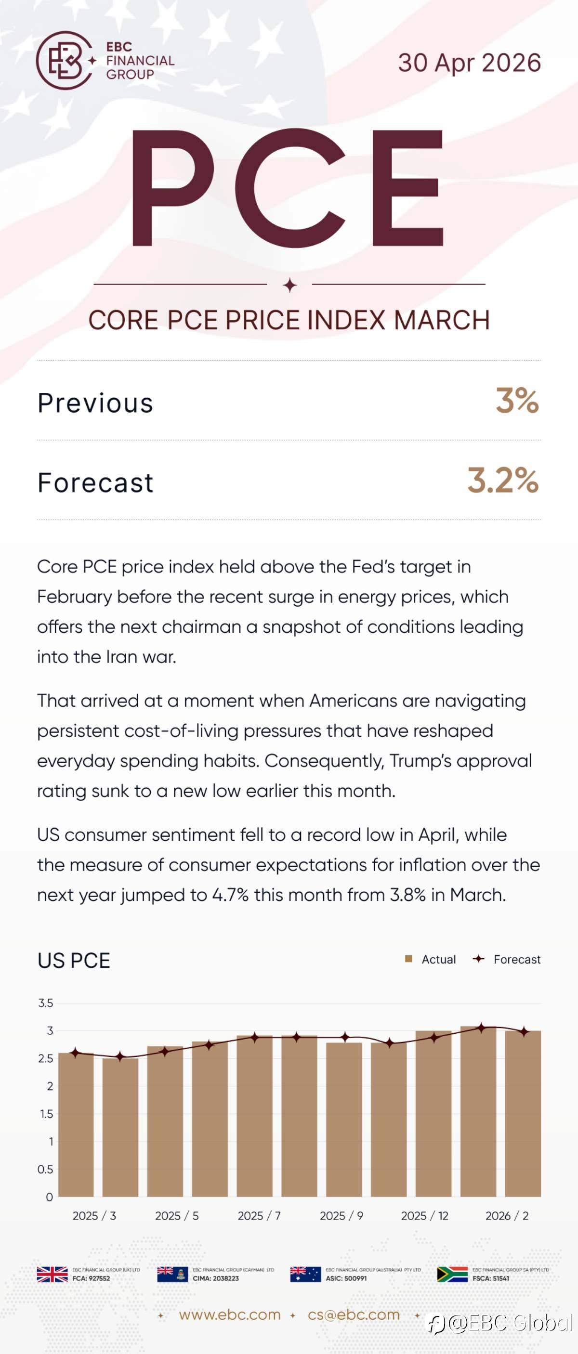This screenshot has width=578, height=1354.
Task: Click the Forecast 3.2% value
Action: coord(503,480)
